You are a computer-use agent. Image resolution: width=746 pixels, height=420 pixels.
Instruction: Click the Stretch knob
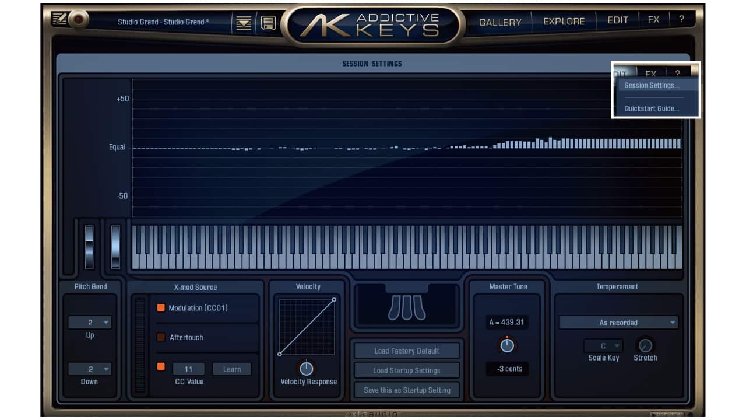(x=645, y=345)
